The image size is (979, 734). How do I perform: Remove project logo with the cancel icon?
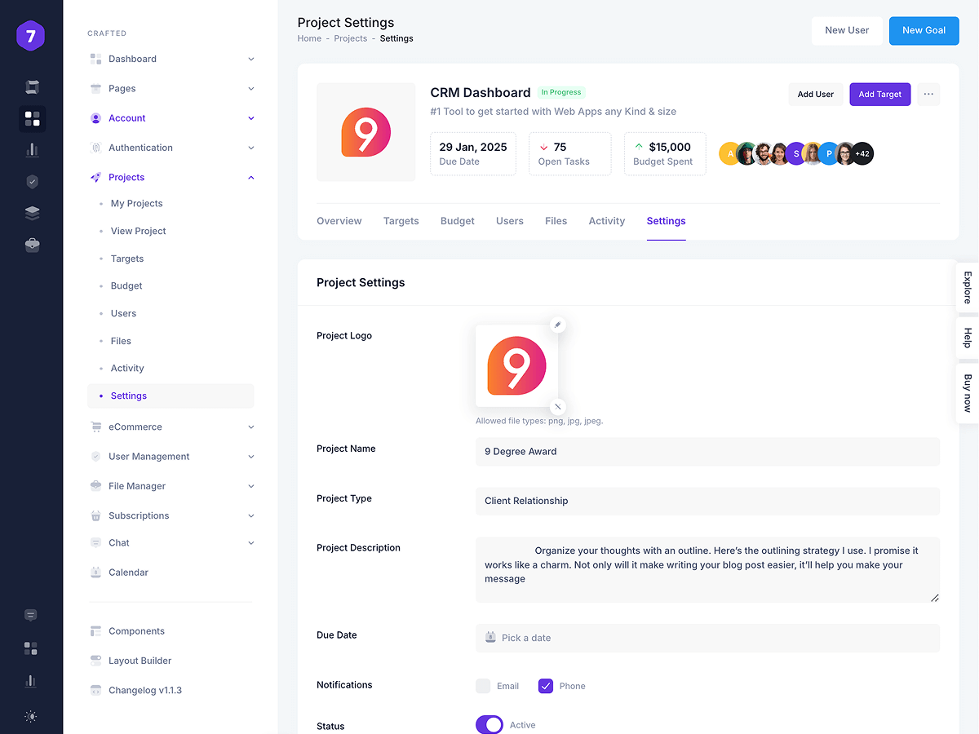click(558, 406)
